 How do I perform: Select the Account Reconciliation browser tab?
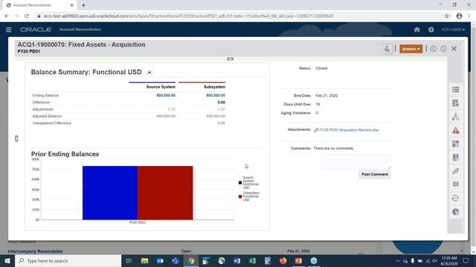(x=39, y=5)
